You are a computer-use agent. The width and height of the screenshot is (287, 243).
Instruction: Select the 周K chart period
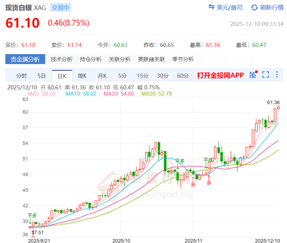point(82,76)
